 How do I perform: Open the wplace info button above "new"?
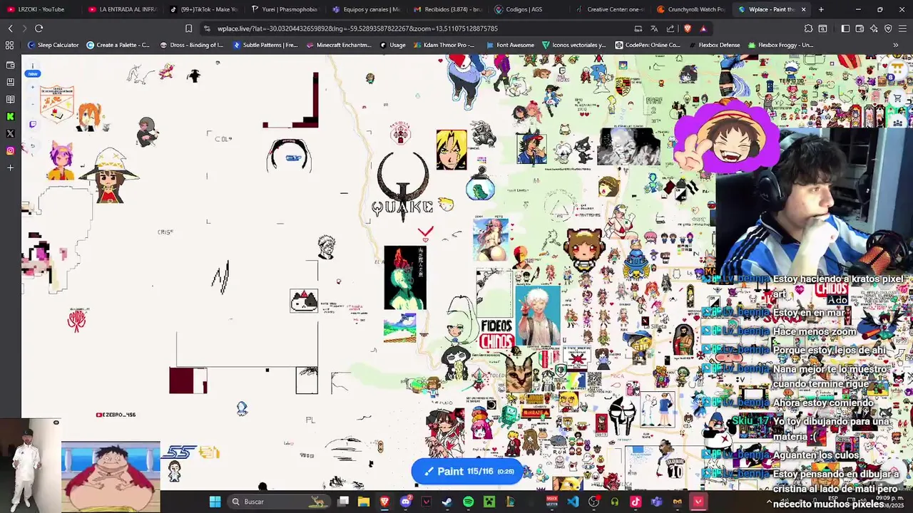[x=33, y=66]
